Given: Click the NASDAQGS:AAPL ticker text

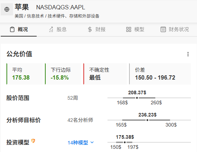Looking at the screenshot, I should point(60,7).
